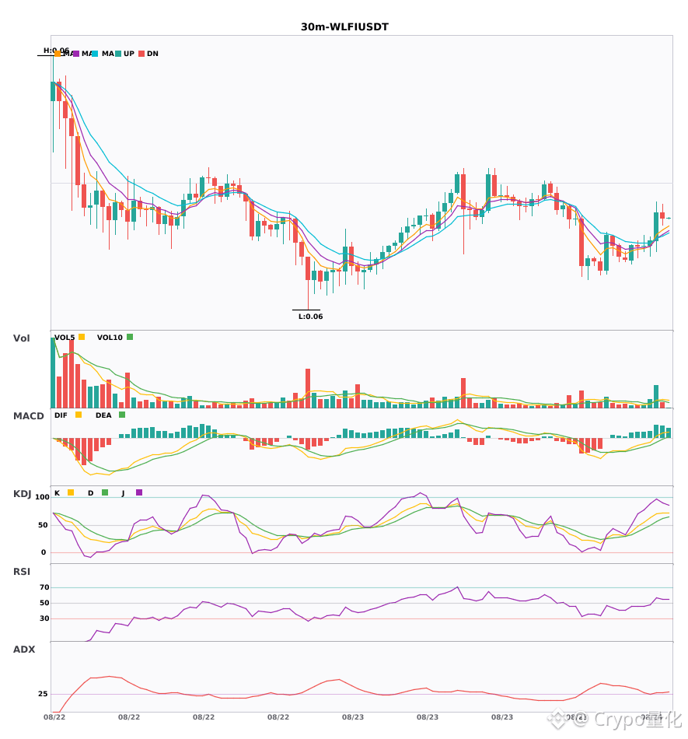688x739 pixels.
Task: Click the J line purple legend swatch
Action: (139, 492)
